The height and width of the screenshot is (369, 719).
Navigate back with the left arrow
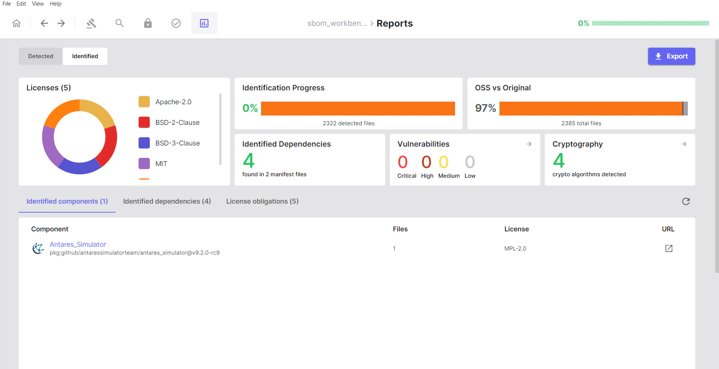click(x=44, y=23)
